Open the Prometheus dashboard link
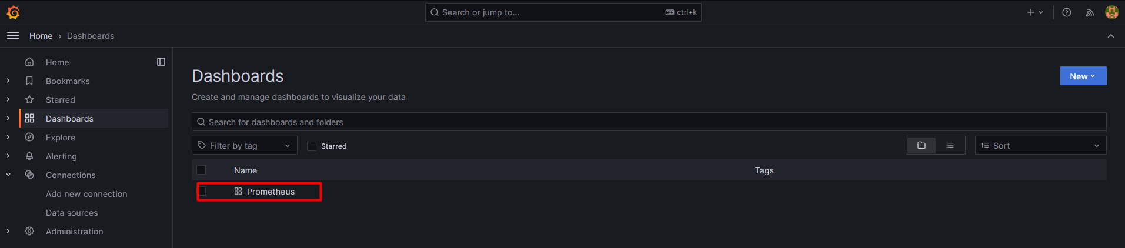Image resolution: width=1125 pixels, height=248 pixels. (x=271, y=191)
